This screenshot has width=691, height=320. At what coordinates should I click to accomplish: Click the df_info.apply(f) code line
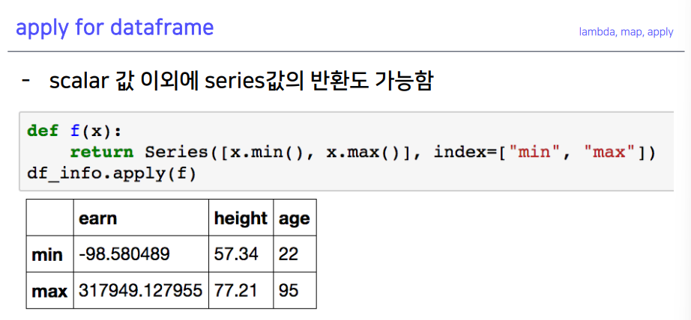pyautogui.click(x=112, y=173)
